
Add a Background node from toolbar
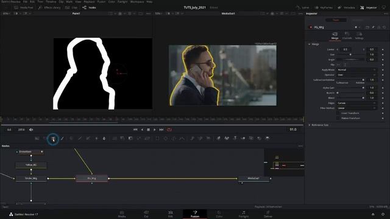pyautogui.click(x=37, y=138)
